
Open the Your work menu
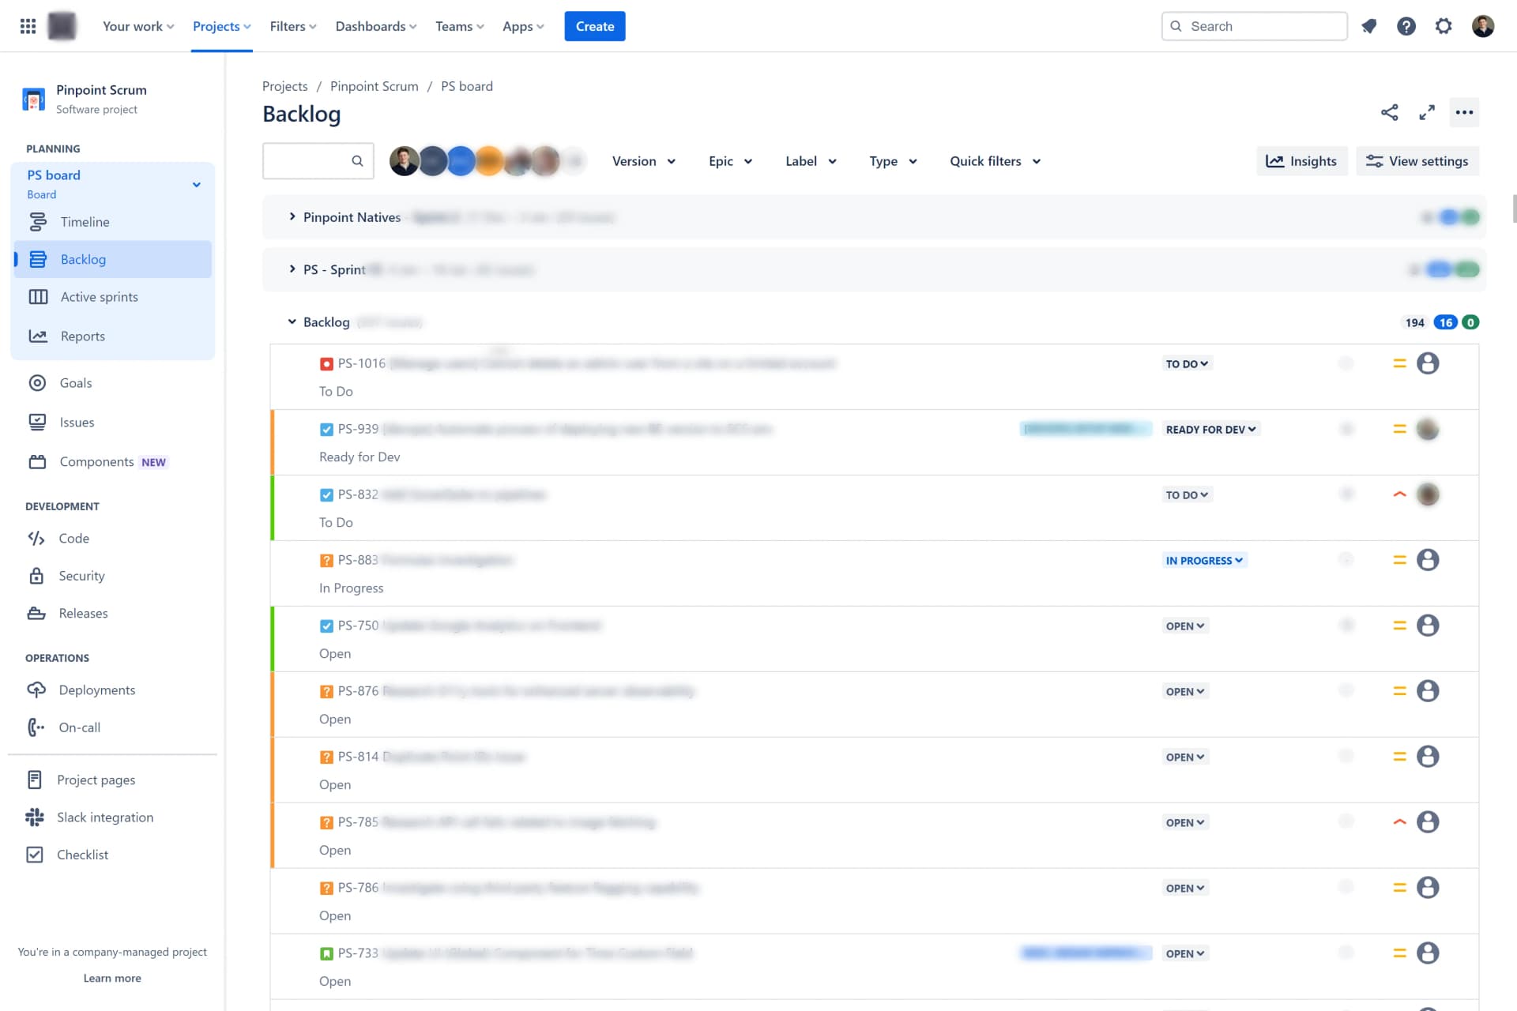tap(138, 26)
